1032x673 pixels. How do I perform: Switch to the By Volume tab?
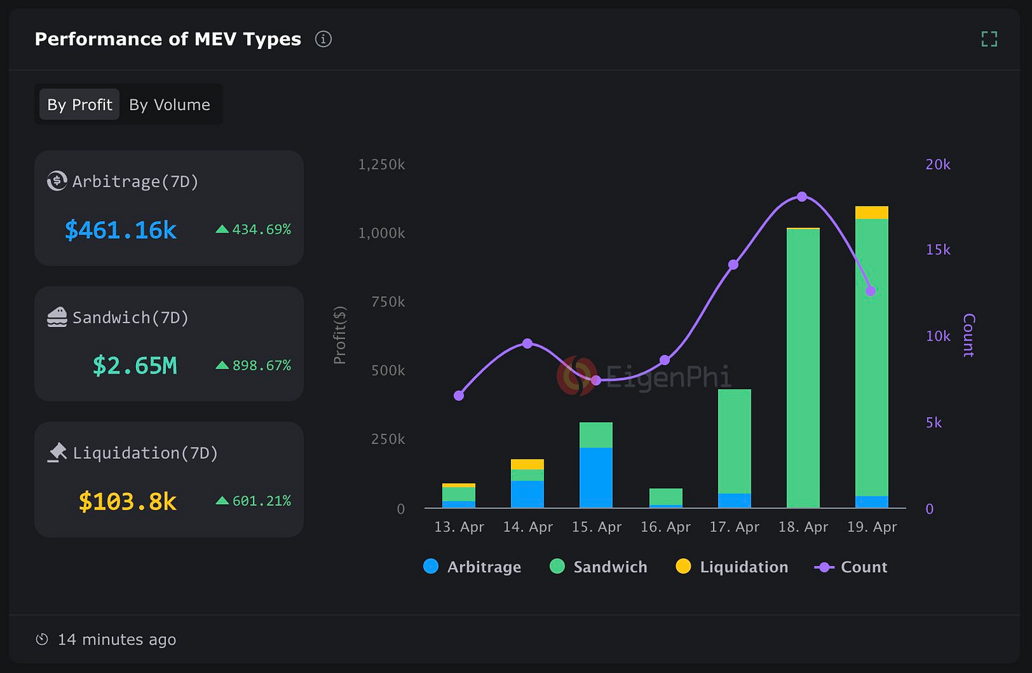tap(169, 105)
